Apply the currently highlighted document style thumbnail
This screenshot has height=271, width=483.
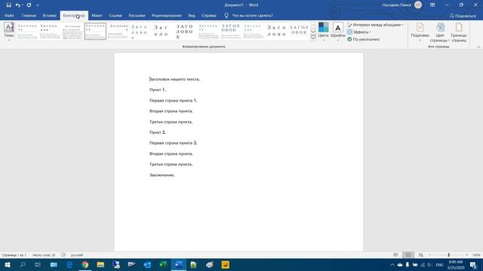click(x=96, y=31)
